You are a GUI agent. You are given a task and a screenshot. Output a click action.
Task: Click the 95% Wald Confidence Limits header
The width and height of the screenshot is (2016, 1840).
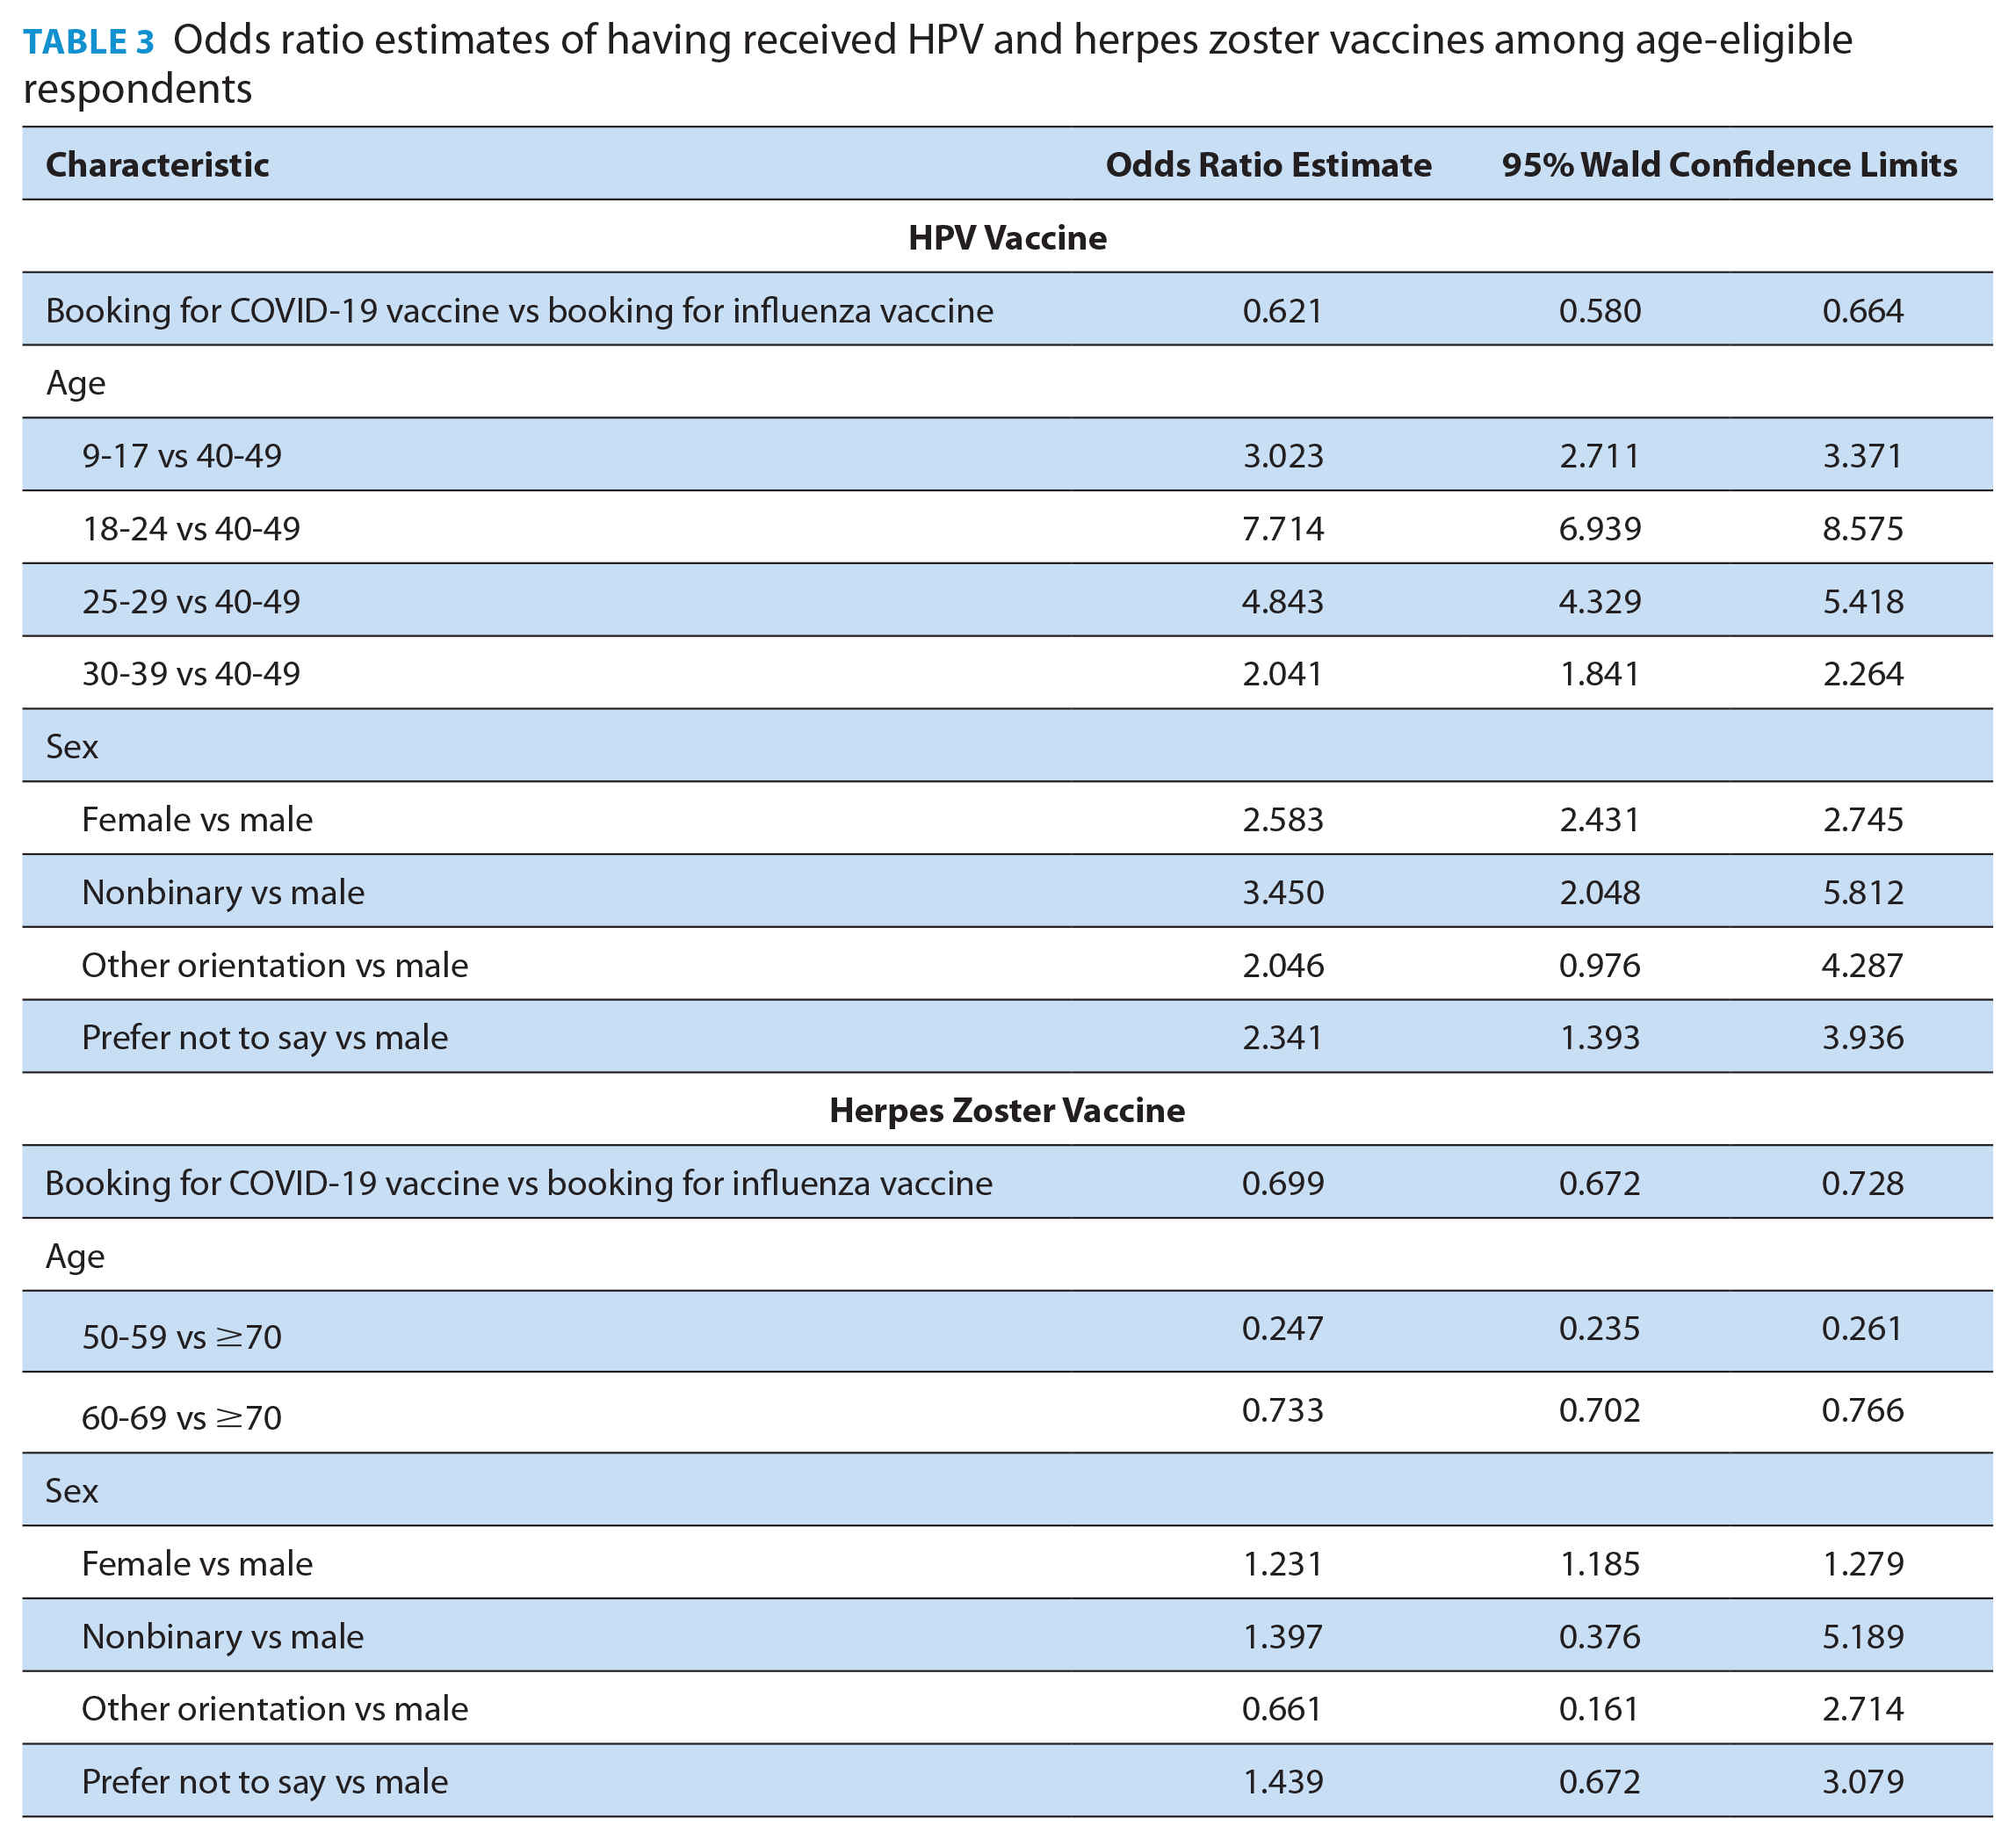coord(1729,164)
